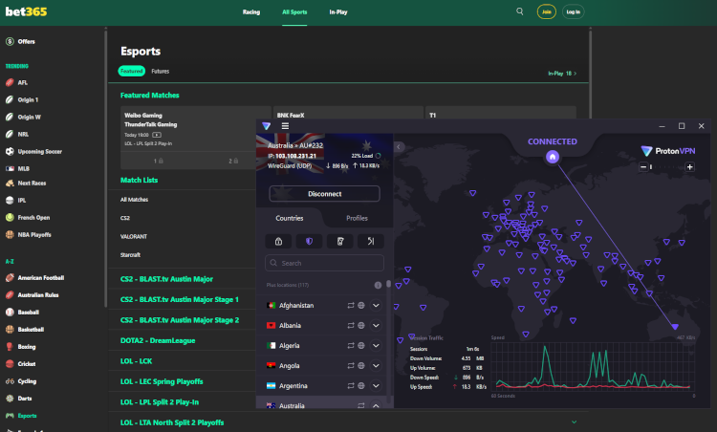Click Argentina Tor globe icon
This screenshot has width=717, height=432.
[x=361, y=386]
